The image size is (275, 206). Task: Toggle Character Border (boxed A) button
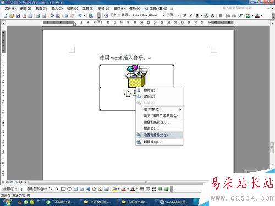tap(206, 15)
